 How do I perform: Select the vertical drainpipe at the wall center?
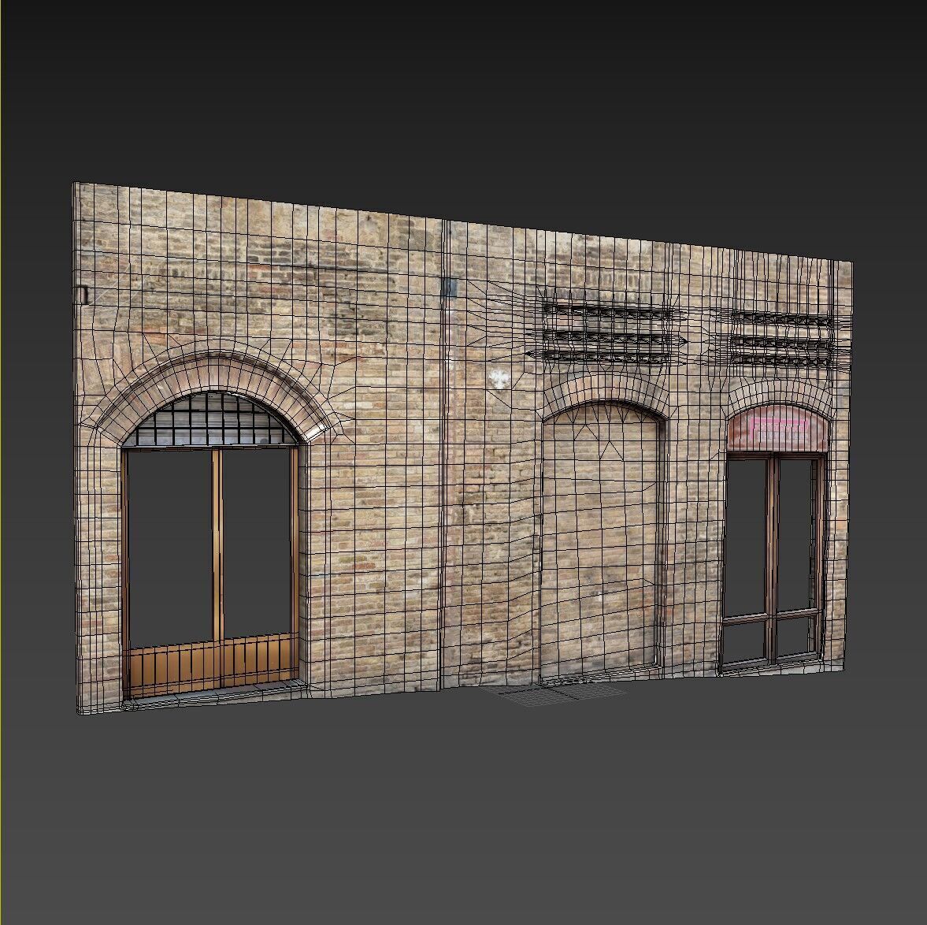point(444,455)
